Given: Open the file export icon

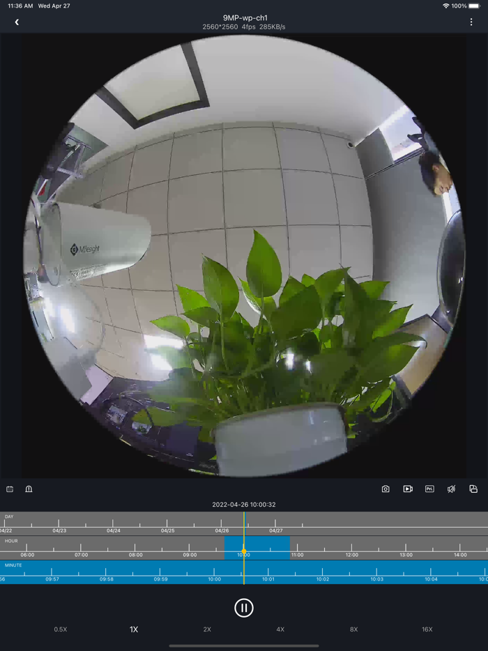Looking at the screenshot, I should tap(473, 489).
